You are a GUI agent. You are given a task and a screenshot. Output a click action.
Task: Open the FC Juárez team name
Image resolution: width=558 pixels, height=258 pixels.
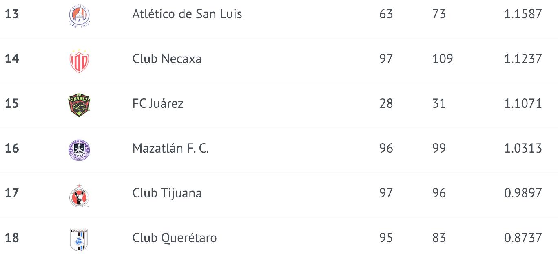pos(158,103)
